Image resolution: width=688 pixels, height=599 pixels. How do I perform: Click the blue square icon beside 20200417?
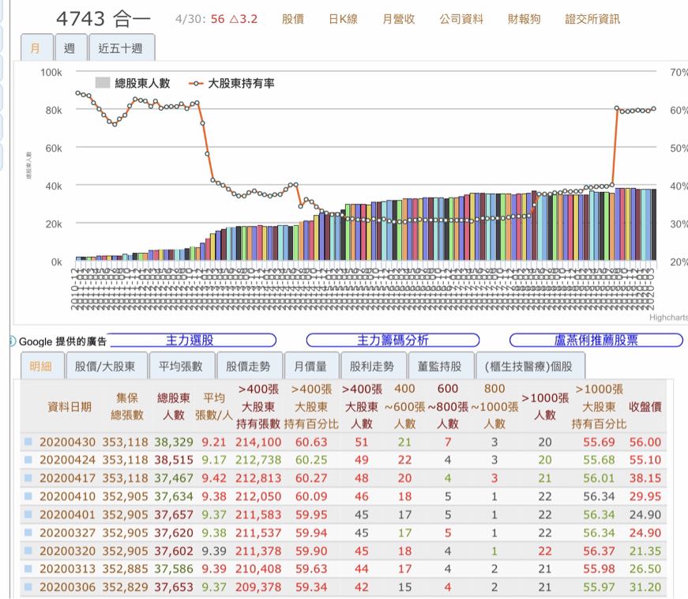click(28, 478)
